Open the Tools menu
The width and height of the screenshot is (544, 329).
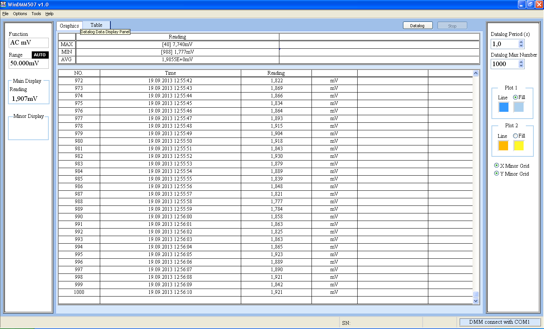tap(36, 14)
